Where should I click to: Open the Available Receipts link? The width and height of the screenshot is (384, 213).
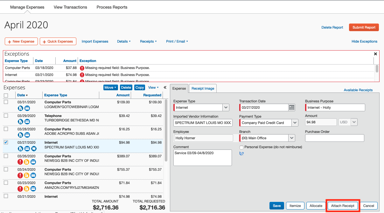tap(358, 90)
